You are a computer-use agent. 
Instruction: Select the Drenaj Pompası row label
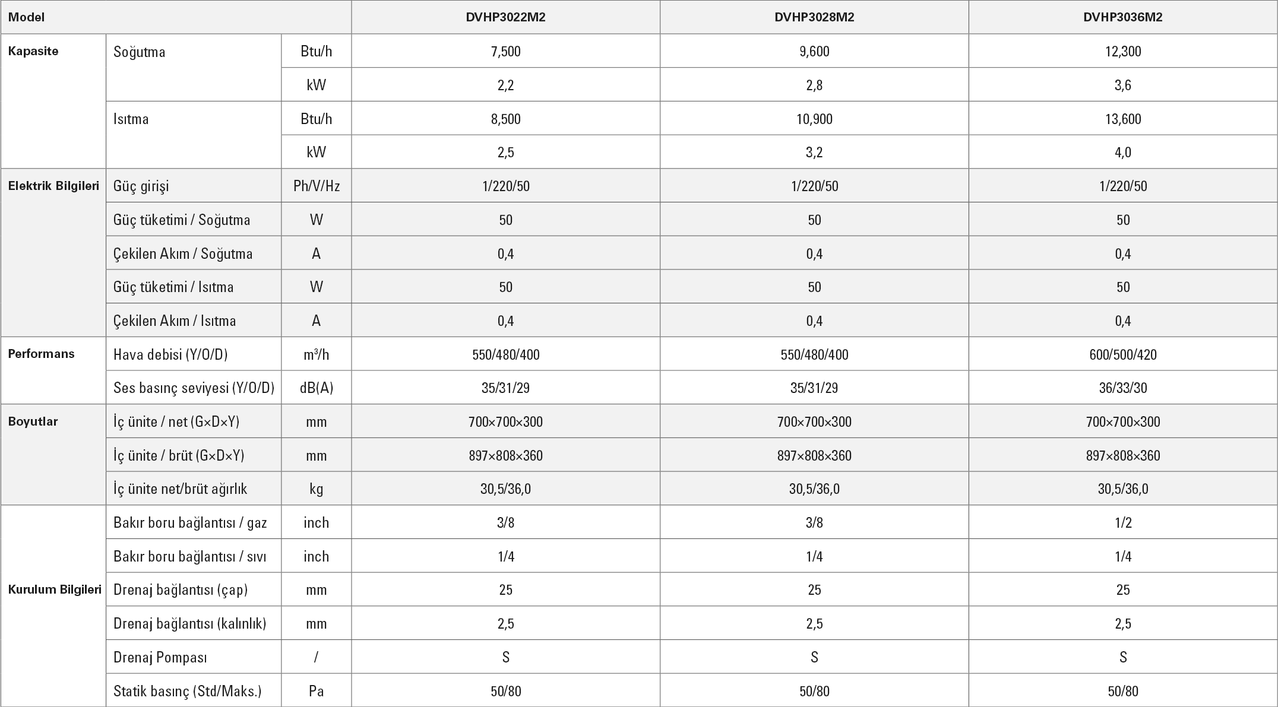(x=160, y=657)
